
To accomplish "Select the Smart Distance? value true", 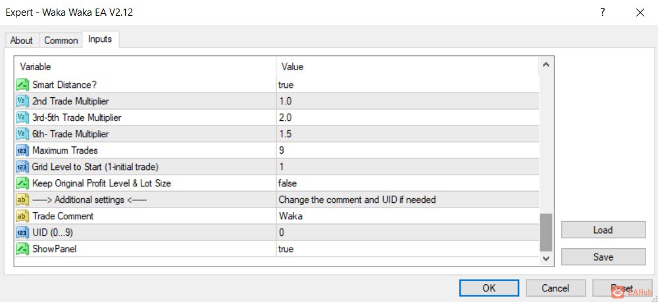I will tap(286, 85).
